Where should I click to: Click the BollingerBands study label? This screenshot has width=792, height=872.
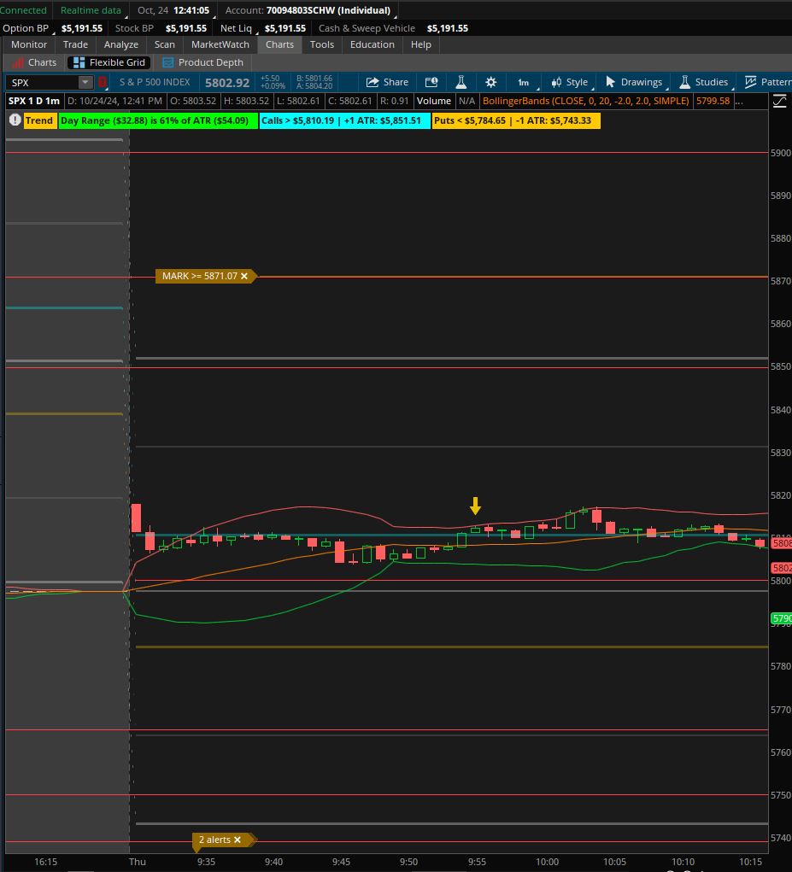585,102
